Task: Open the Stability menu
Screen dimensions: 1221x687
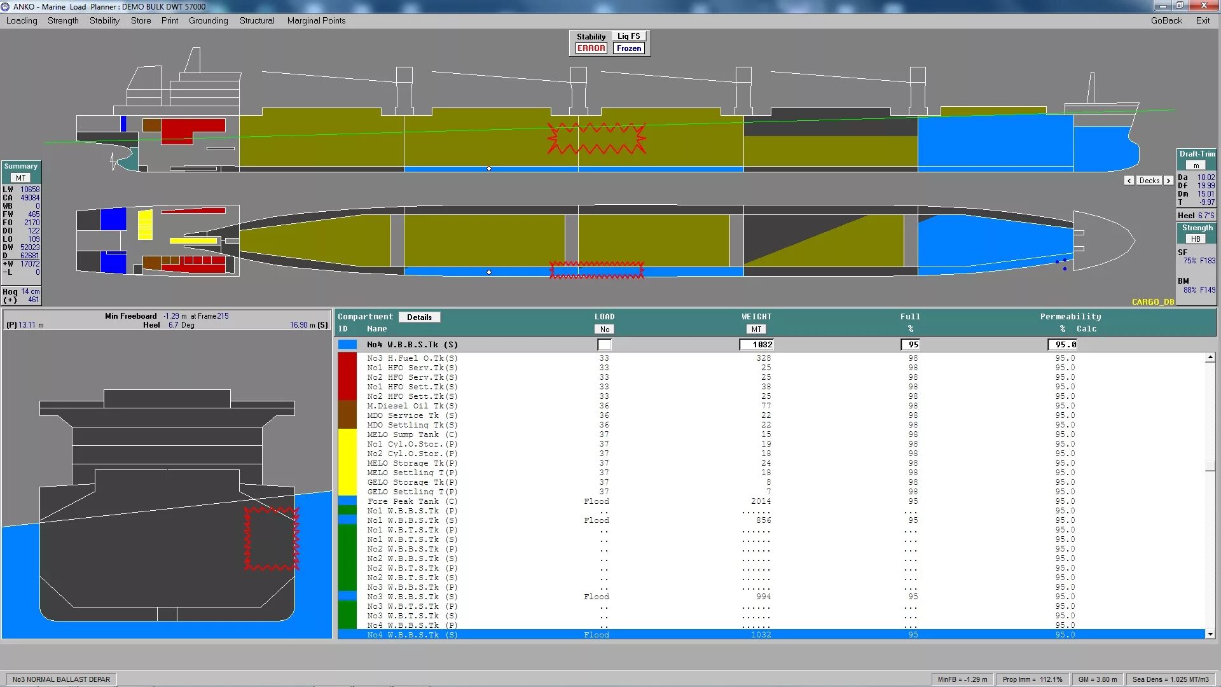Action: [104, 20]
